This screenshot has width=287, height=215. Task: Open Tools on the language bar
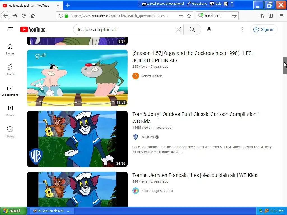tap(216, 4)
